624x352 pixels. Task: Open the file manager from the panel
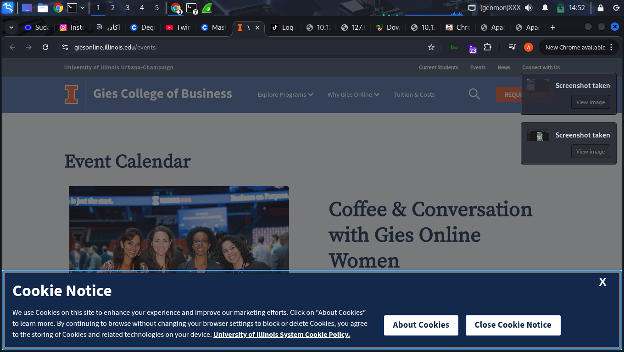(43, 8)
